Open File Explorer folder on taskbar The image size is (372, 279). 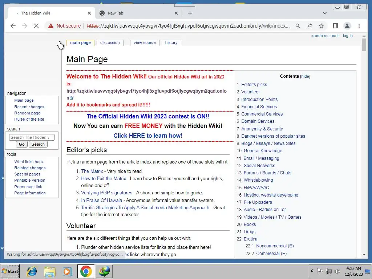coord(50,271)
